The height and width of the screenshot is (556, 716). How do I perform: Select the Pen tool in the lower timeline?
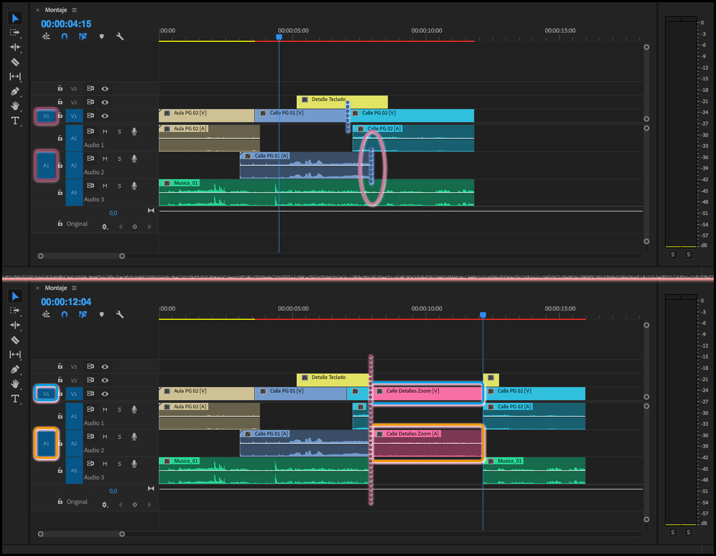tap(15, 369)
